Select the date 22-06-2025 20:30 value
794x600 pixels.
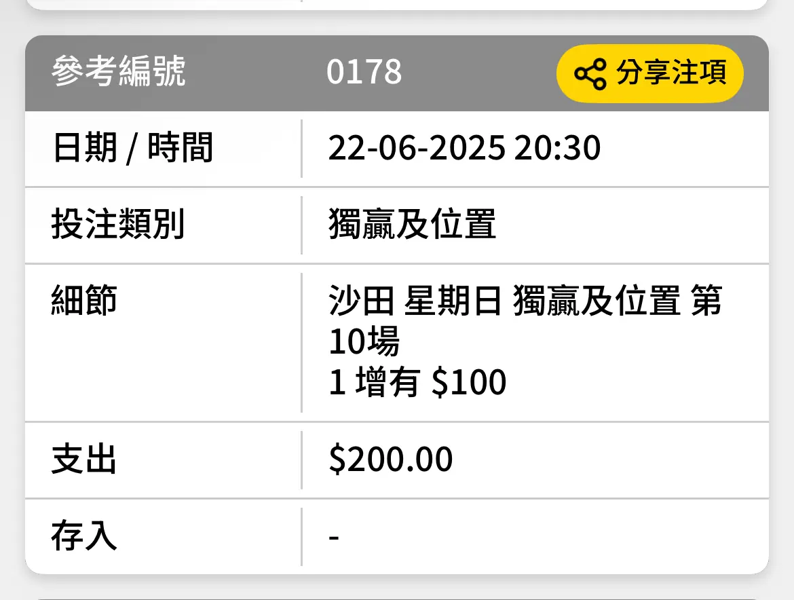pyautogui.click(x=464, y=149)
